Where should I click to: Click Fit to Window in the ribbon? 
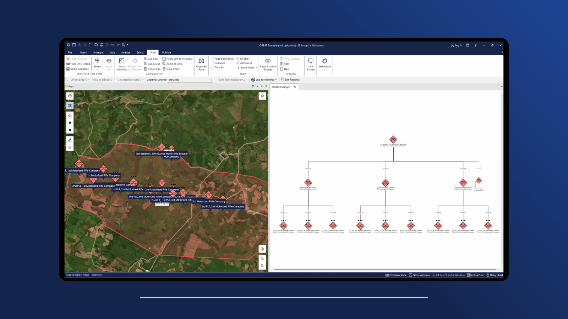click(x=122, y=64)
